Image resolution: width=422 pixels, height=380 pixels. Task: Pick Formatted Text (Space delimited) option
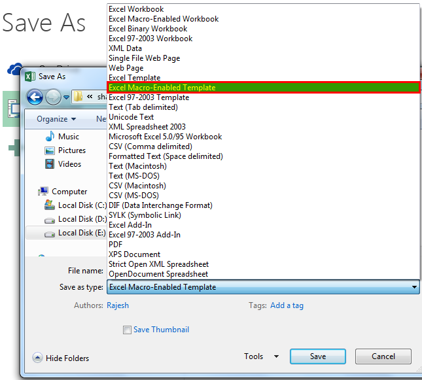tap(263, 156)
